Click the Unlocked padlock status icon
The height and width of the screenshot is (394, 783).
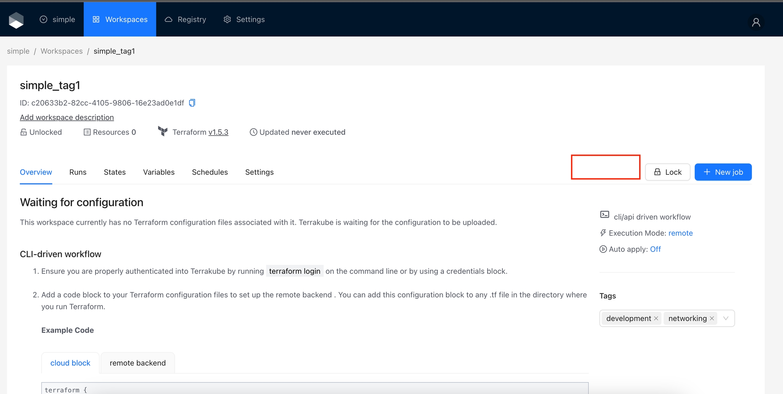coord(23,132)
